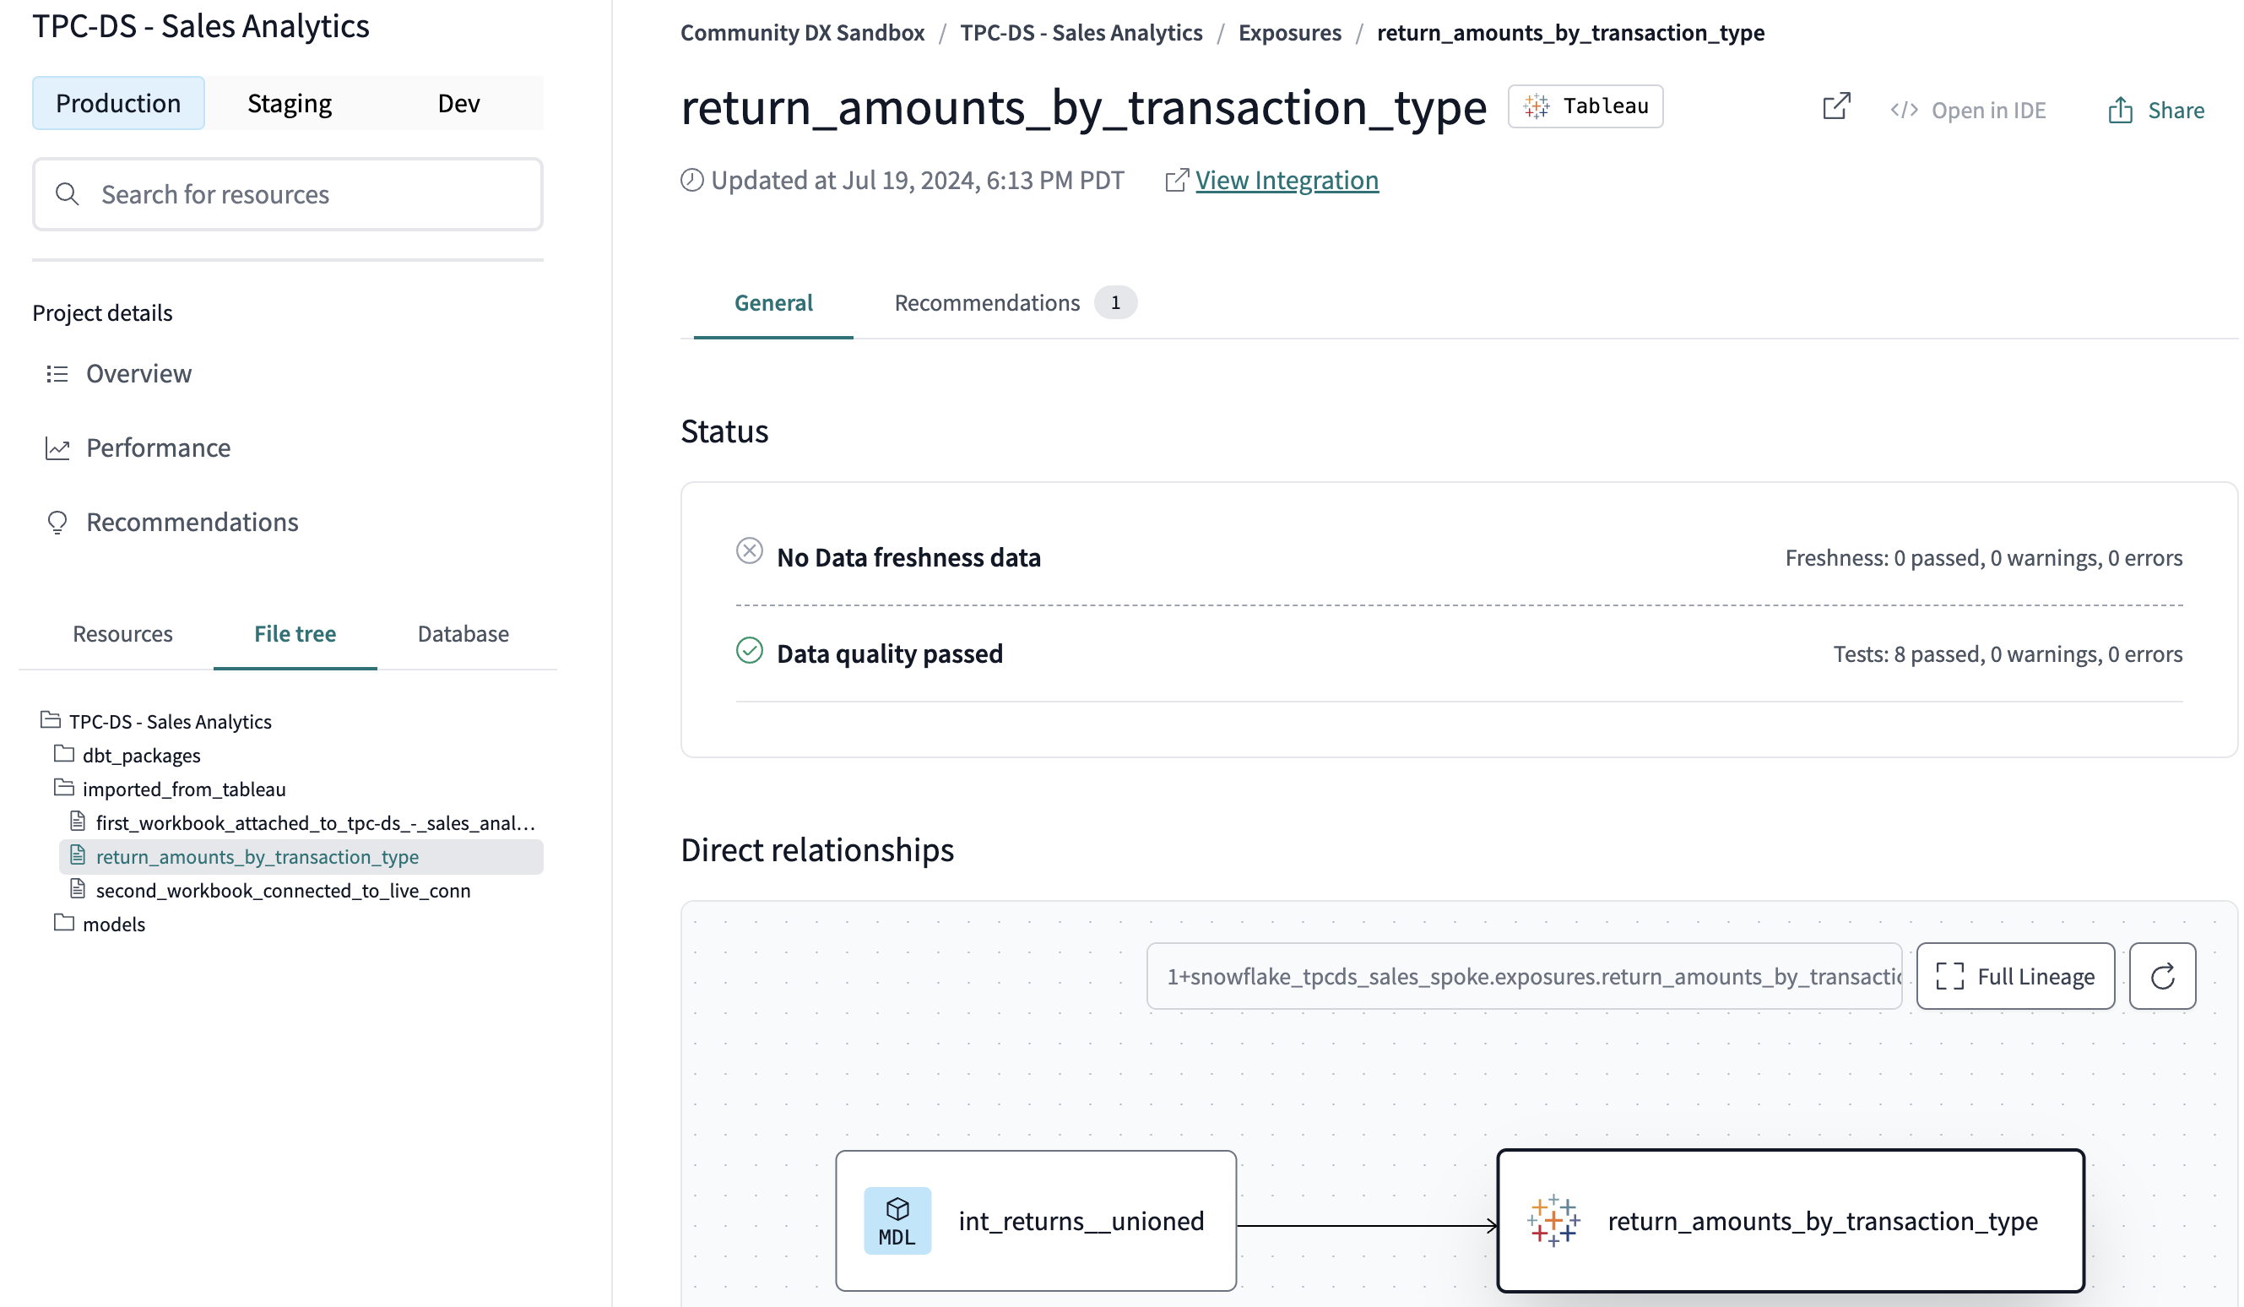Switch to the Dev environment tab
Image resolution: width=2244 pixels, height=1307 pixels.
click(x=458, y=103)
